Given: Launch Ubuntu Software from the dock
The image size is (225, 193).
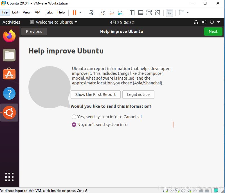Looking at the screenshot, I should tap(9, 74).
